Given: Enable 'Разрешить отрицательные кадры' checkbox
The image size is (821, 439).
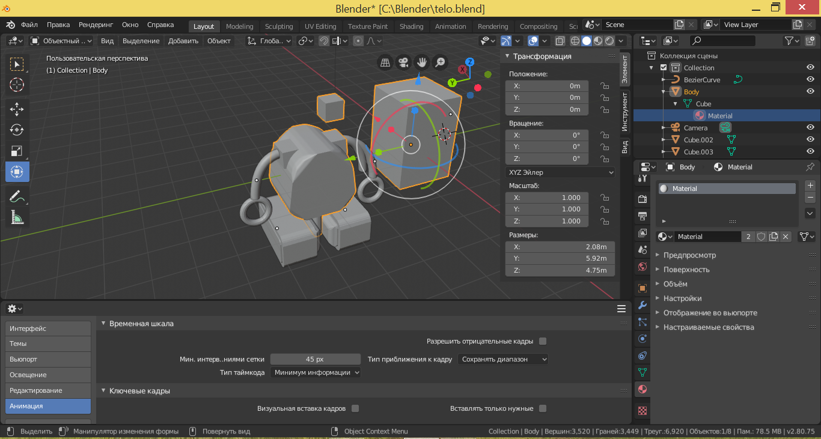Looking at the screenshot, I should click(x=543, y=341).
